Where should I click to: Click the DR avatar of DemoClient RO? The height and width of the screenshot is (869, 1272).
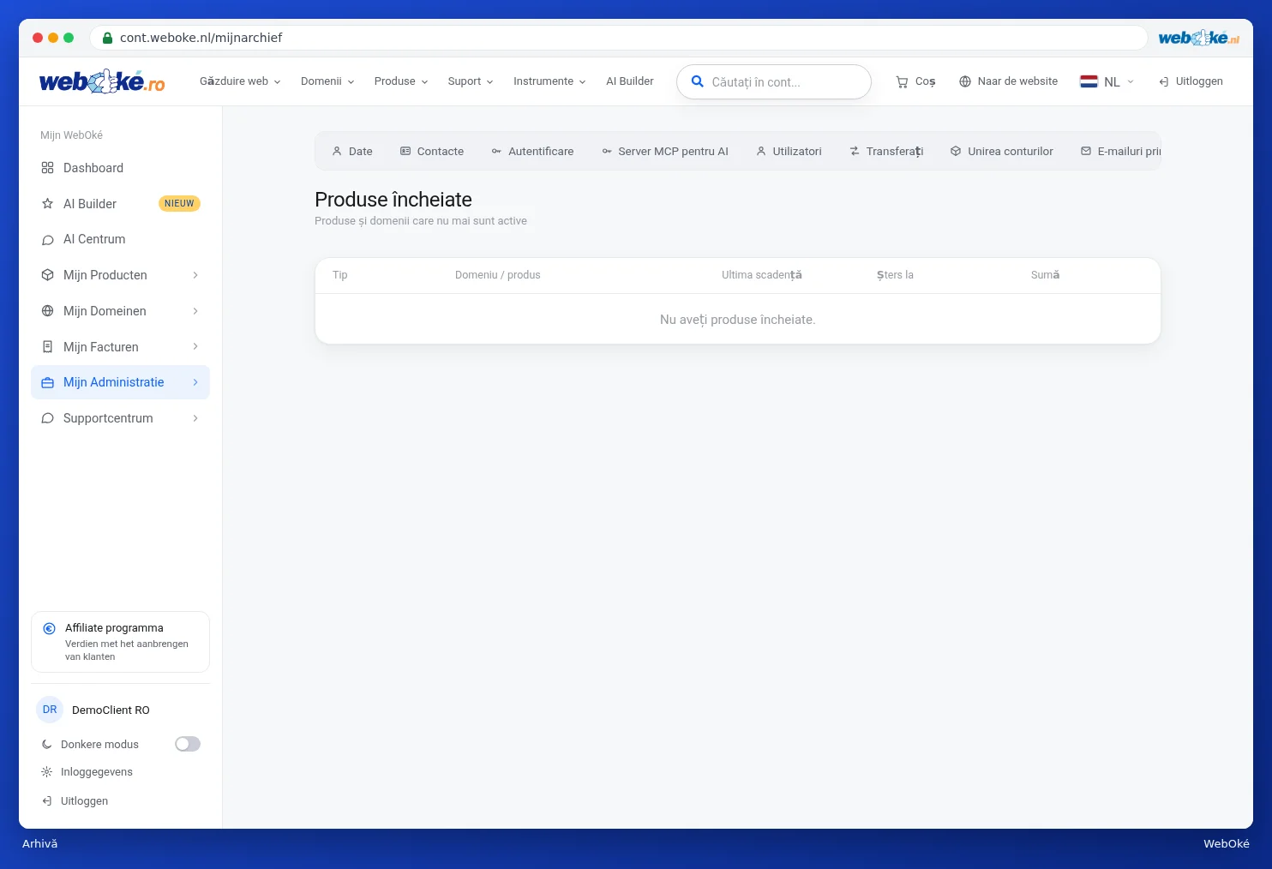coord(50,710)
